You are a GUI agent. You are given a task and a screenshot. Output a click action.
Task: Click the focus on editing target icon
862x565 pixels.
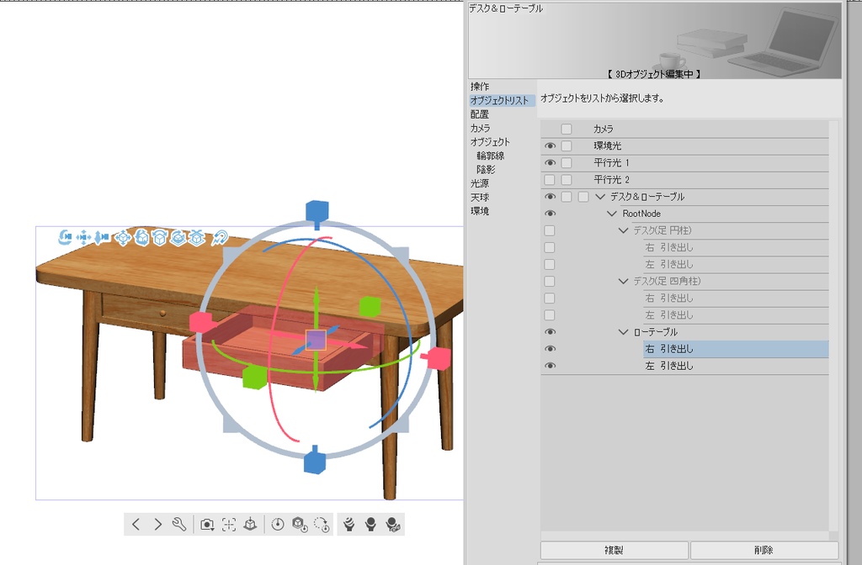tap(229, 525)
